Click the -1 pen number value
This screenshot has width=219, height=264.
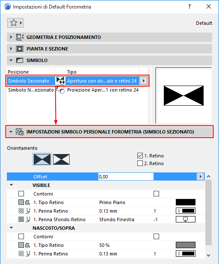[x=156, y=220]
